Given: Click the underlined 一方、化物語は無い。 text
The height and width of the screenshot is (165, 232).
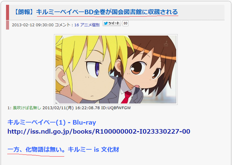Looking at the screenshot, I should pyautogui.click(x=36, y=150).
